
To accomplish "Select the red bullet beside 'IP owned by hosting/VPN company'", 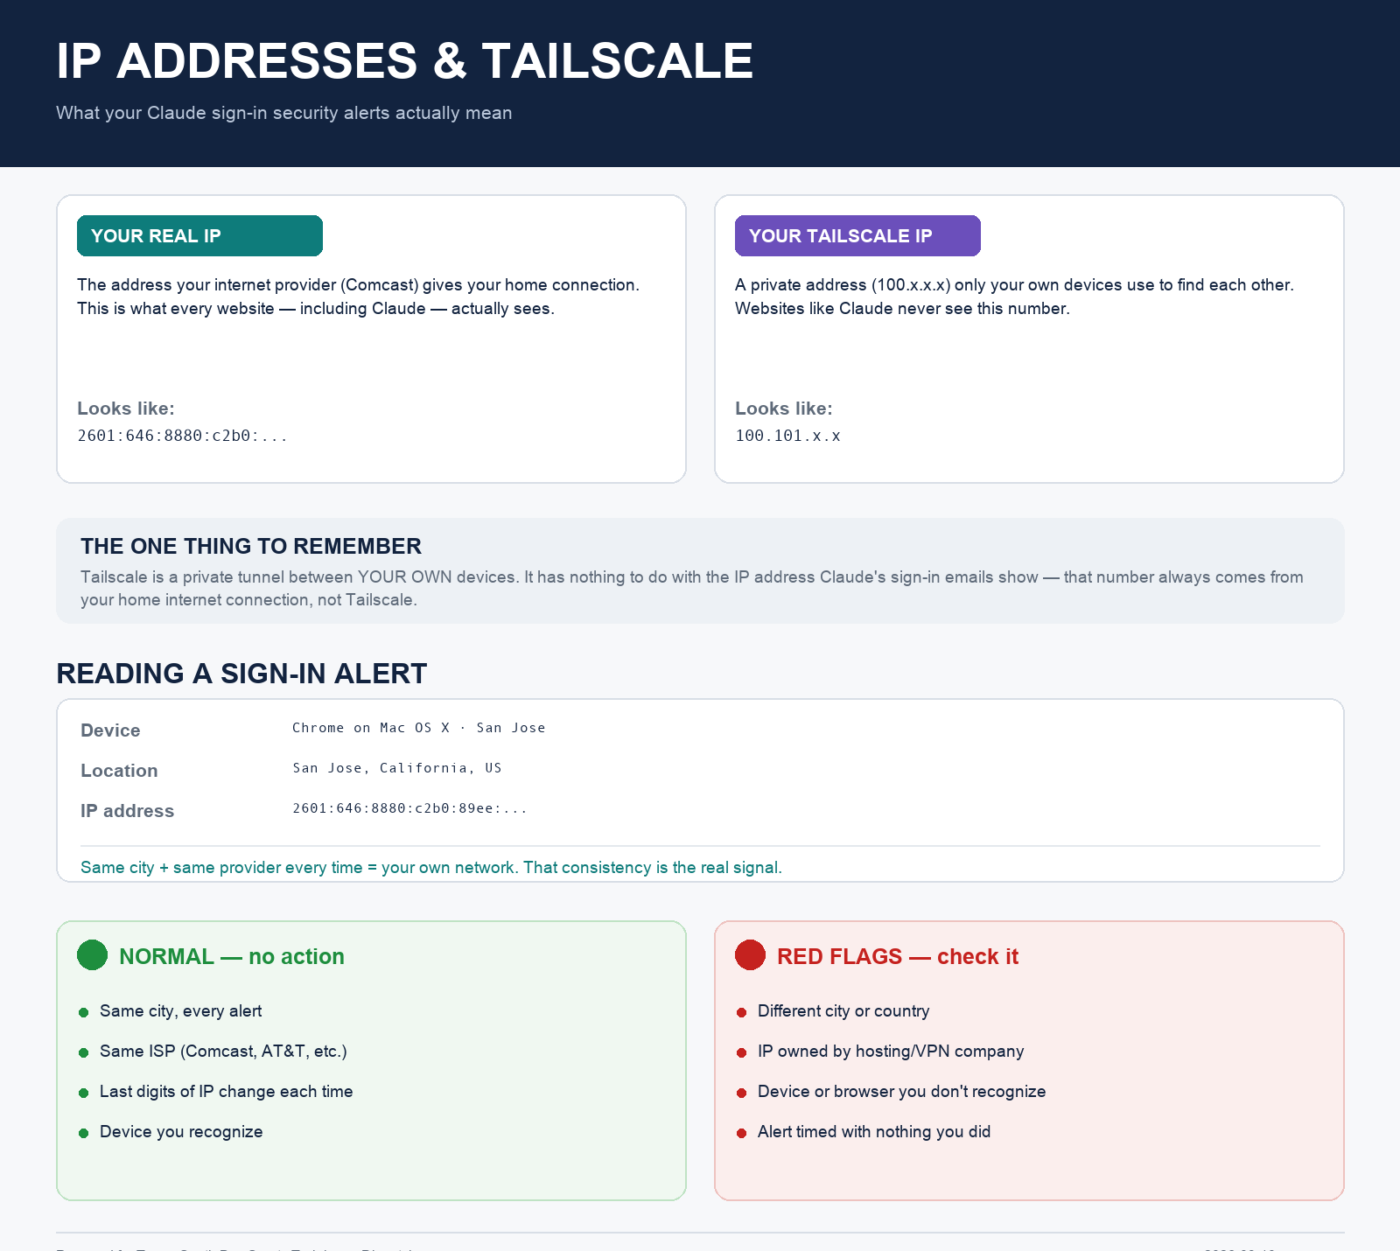I will pyautogui.click(x=742, y=1052).
